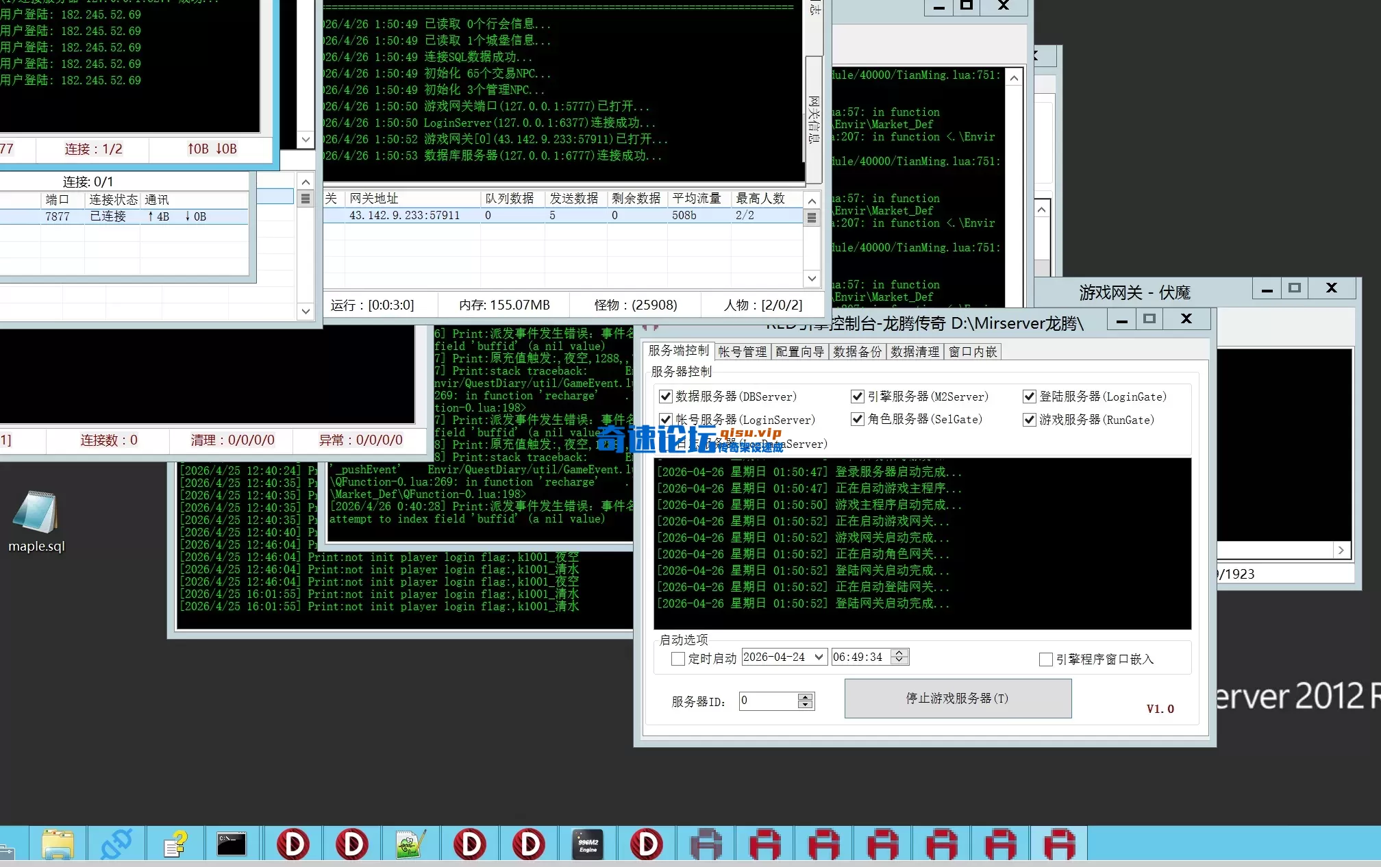Click the blue plug connection taskbar icon
Viewport: 1381px width, 867px height.
point(117,844)
